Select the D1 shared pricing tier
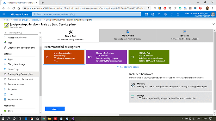The width and height of the screenshot is (216, 121). (107, 57)
